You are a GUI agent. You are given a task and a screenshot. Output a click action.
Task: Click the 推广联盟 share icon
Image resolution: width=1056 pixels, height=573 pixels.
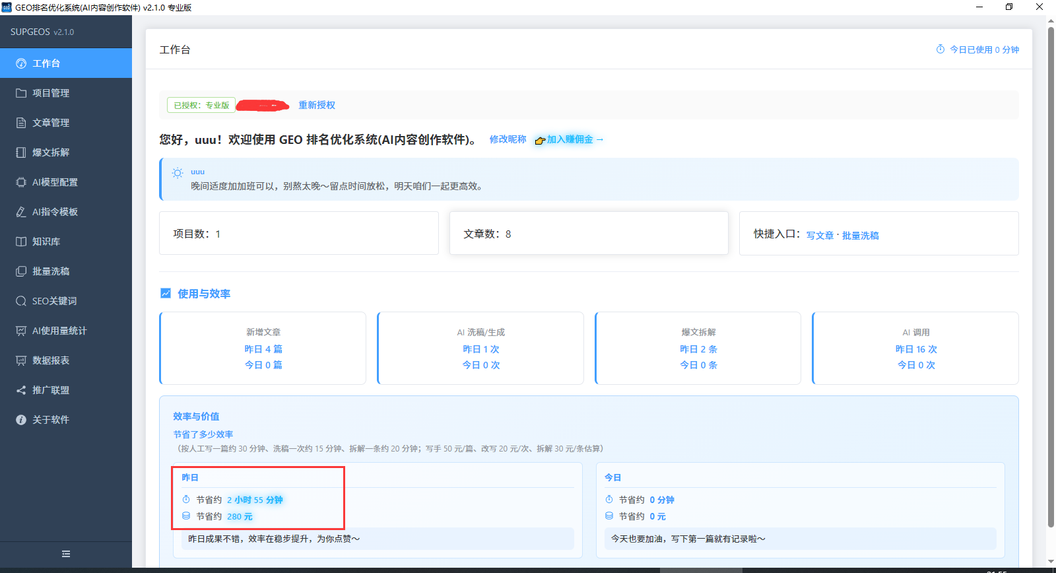(21, 390)
